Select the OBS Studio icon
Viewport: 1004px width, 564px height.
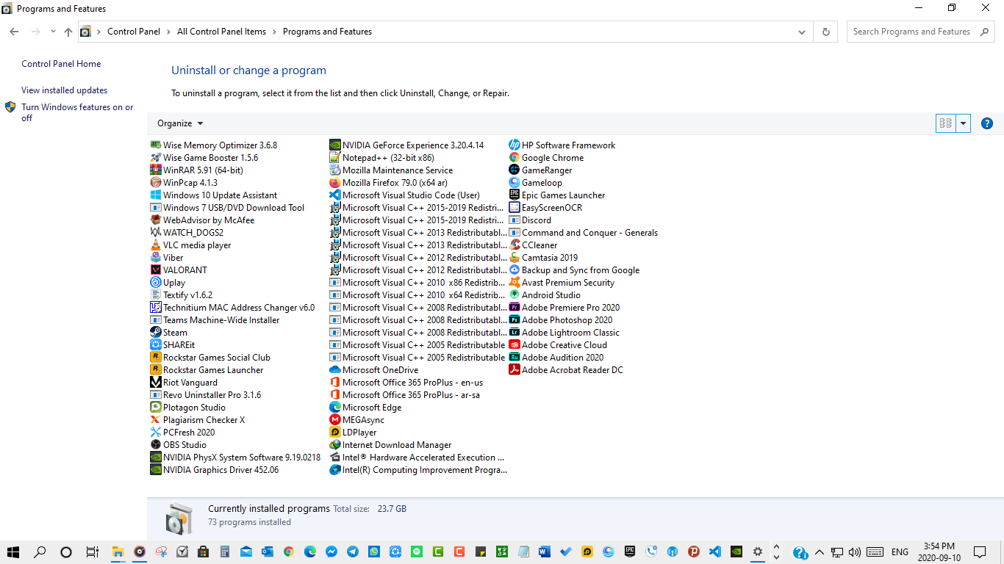click(156, 445)
